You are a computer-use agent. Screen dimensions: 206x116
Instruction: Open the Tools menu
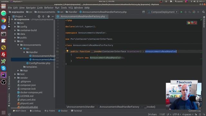64,8
